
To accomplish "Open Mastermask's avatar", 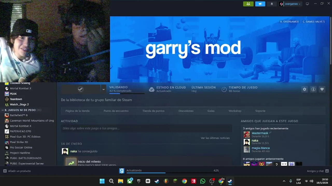I will point(247,135).
